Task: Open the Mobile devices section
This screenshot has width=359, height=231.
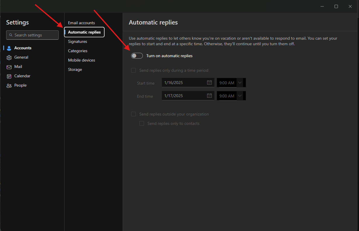Action: click(81, 60)
